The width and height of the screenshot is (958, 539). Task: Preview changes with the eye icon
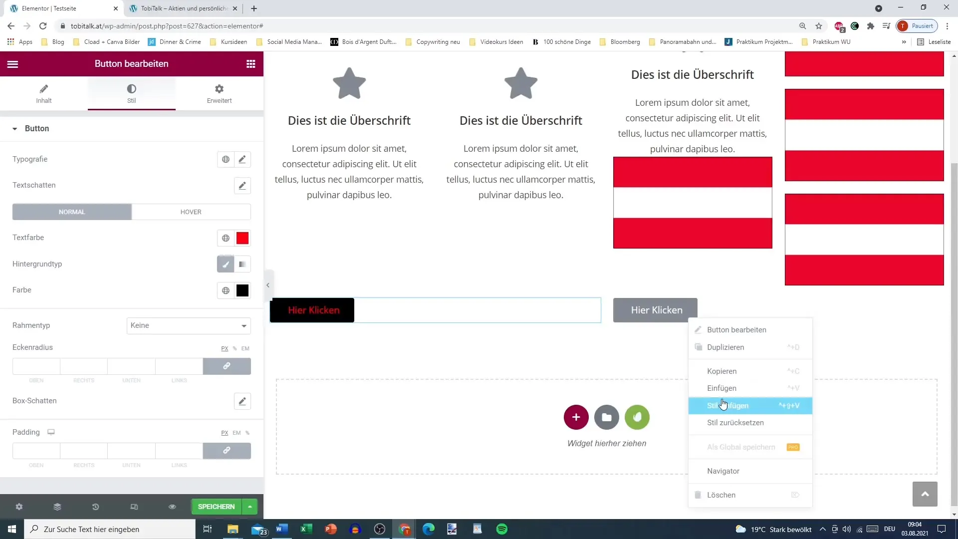click(172, 507)
